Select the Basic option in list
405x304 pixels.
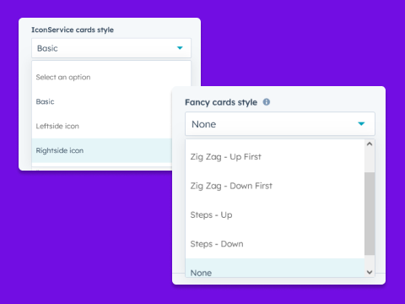(x=101, y=101)
